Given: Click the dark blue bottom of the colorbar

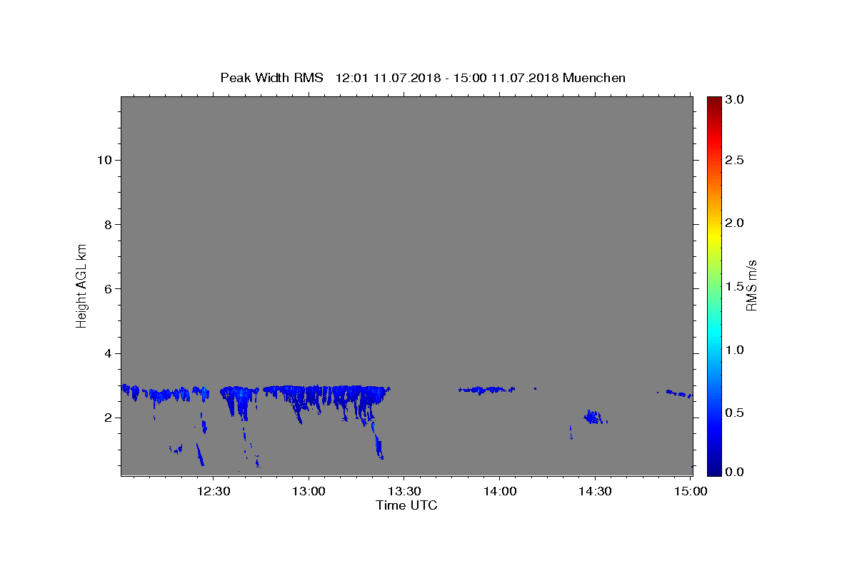Looking at the screenshot, I should (713, 469).
